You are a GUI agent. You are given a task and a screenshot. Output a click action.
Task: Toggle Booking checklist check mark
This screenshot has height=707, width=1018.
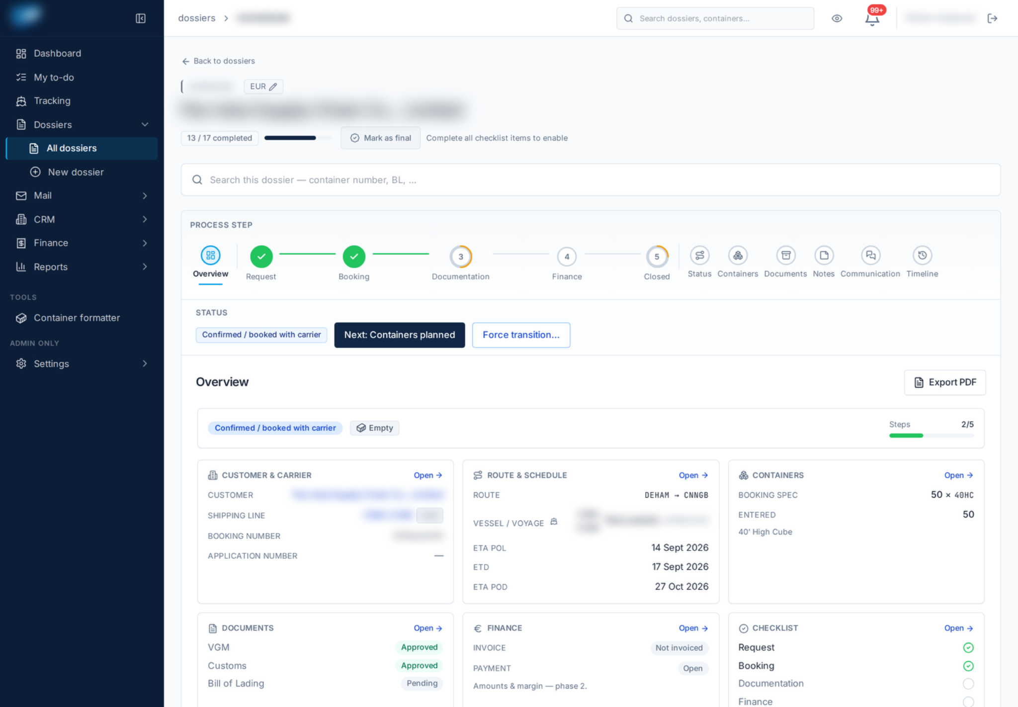[968, 666]
